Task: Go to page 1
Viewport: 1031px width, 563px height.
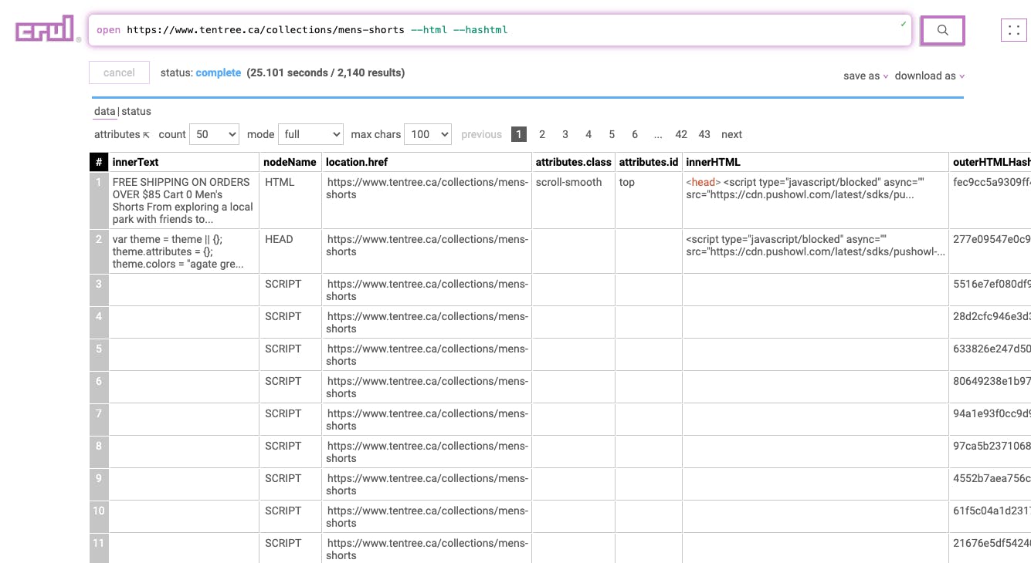Action: (x=519, y=134)
